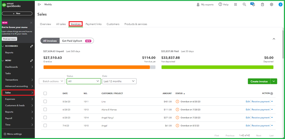Viewport: 285px width, 139px height.
Task: Close the Get to know your menu card
Action: 31,23
